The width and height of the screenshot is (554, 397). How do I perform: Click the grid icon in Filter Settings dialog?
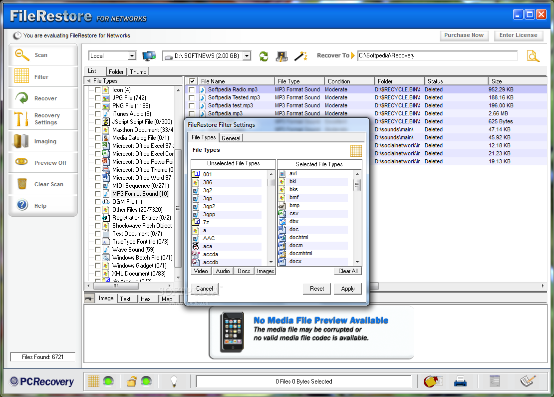pyautogui.click(x=356, y=151)
